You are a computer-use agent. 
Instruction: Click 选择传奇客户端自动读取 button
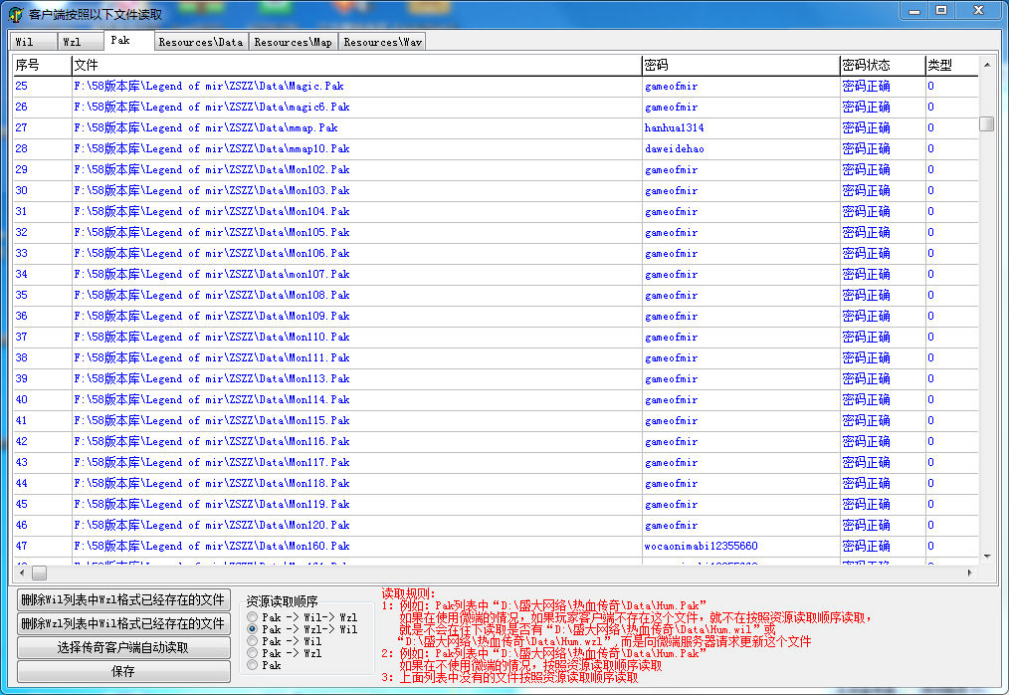(123, 647)
